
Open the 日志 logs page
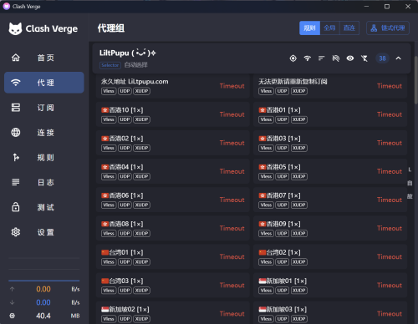44,182
